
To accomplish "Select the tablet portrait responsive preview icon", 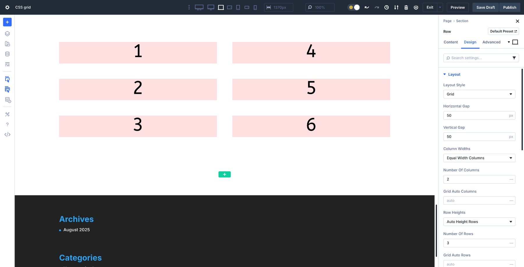I will point(238,7).
